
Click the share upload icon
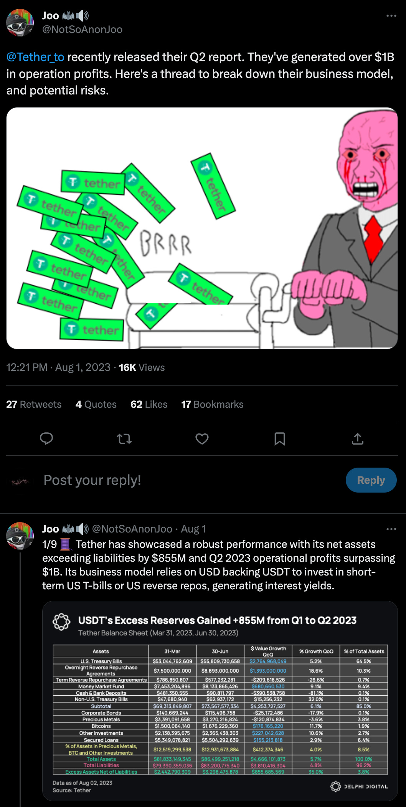click(x=358, y=438)
